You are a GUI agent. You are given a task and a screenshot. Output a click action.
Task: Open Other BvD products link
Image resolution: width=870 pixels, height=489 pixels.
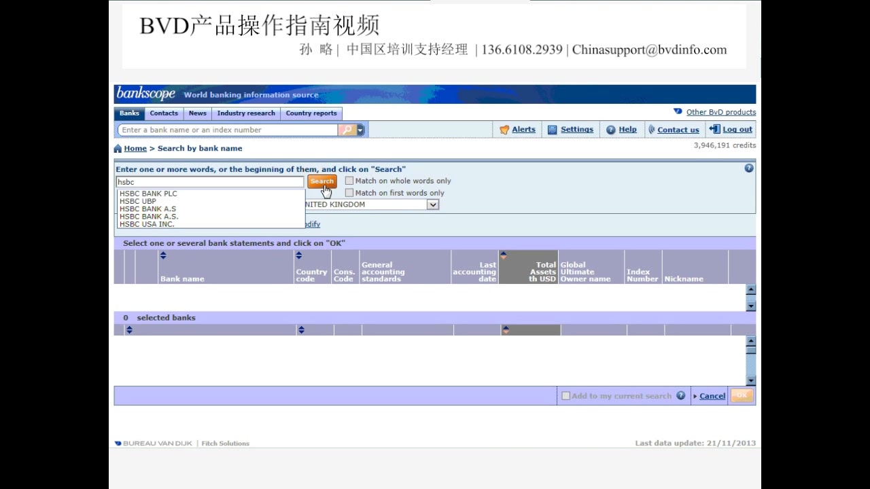pyautogui.click(x=721, y=112)
